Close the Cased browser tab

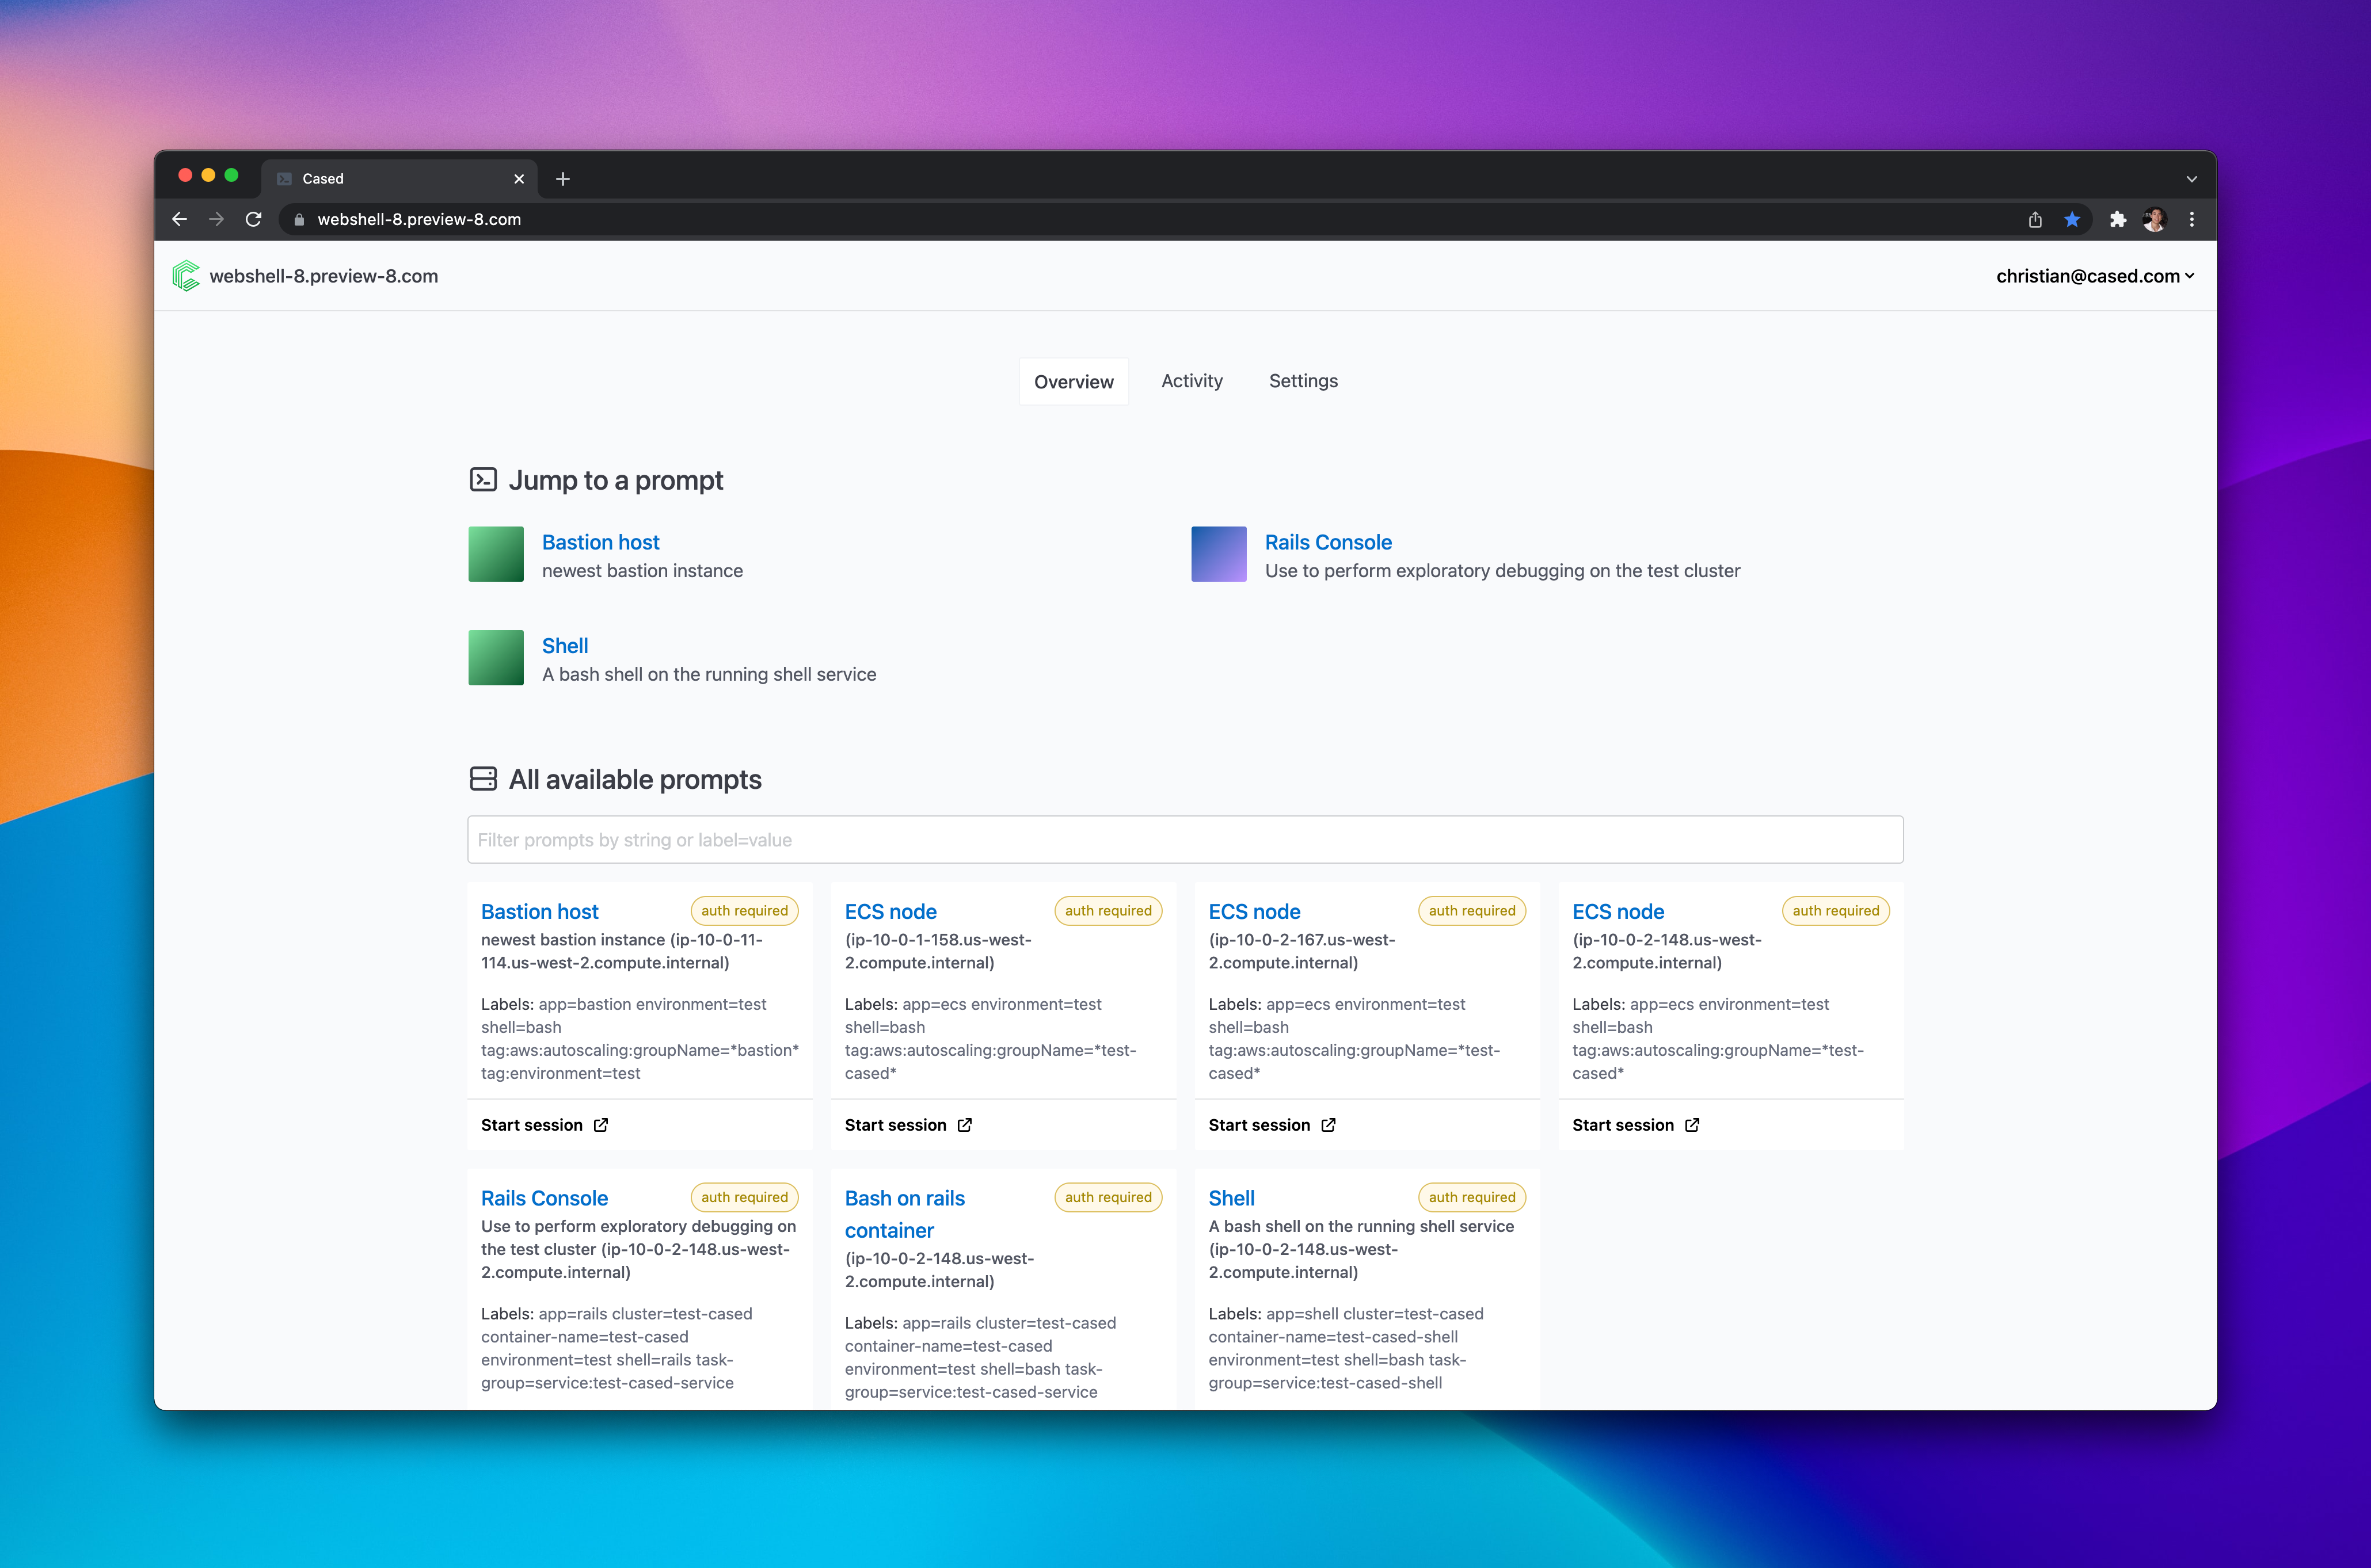(519, 179)
